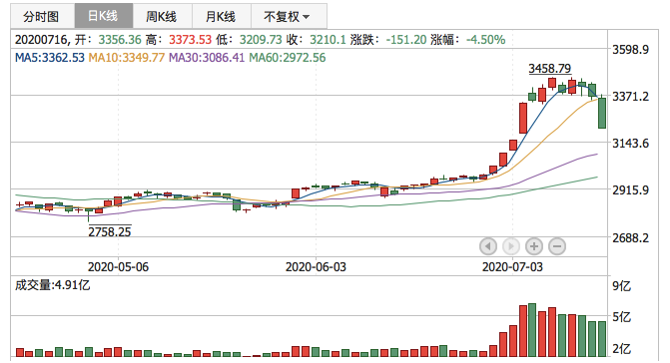Zoom out with the minus chart icon
This screenshot has width=670, height=363.
(557, 246)
